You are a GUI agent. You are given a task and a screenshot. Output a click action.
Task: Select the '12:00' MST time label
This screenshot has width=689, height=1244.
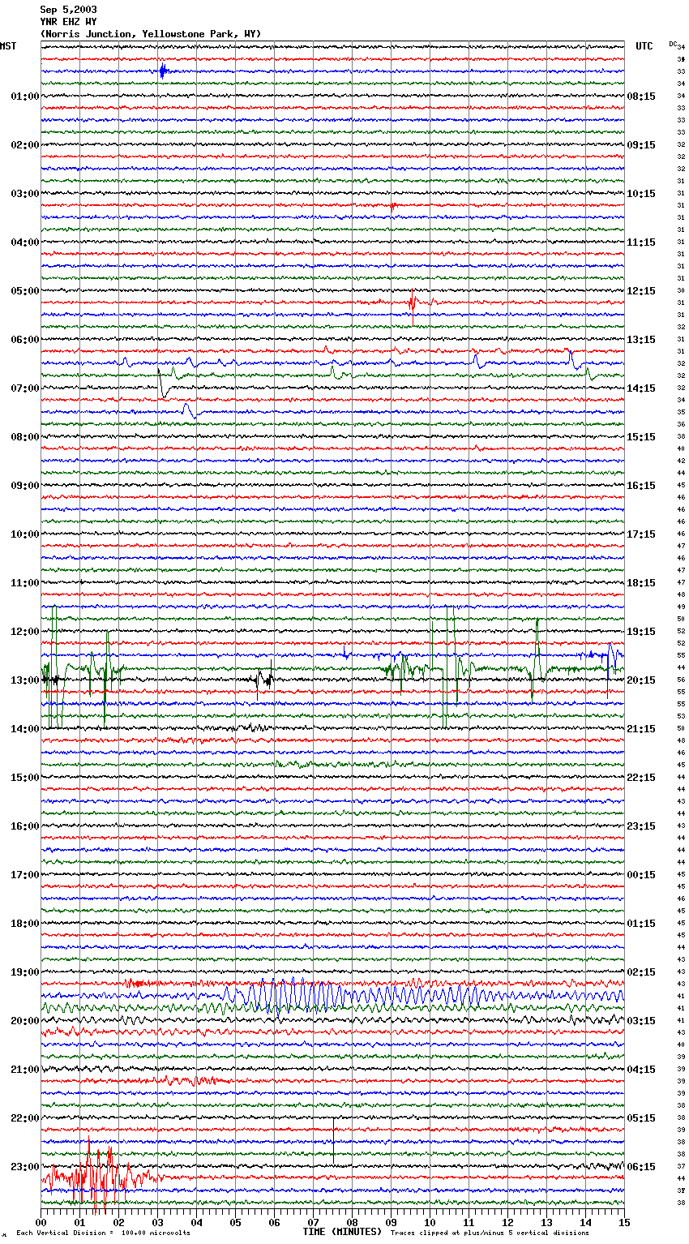pyautogui.click(x=25, y=632)
